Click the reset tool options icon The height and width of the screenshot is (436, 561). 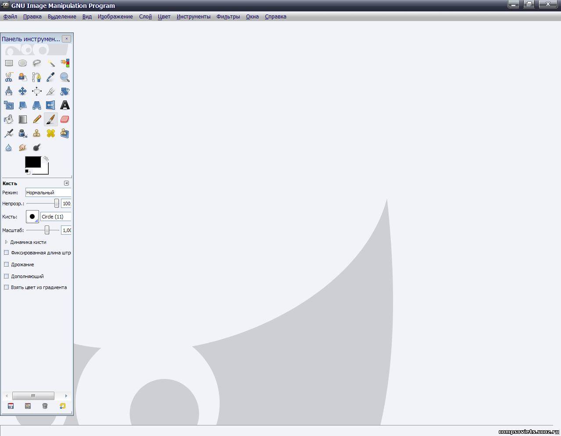click(62, 406)
